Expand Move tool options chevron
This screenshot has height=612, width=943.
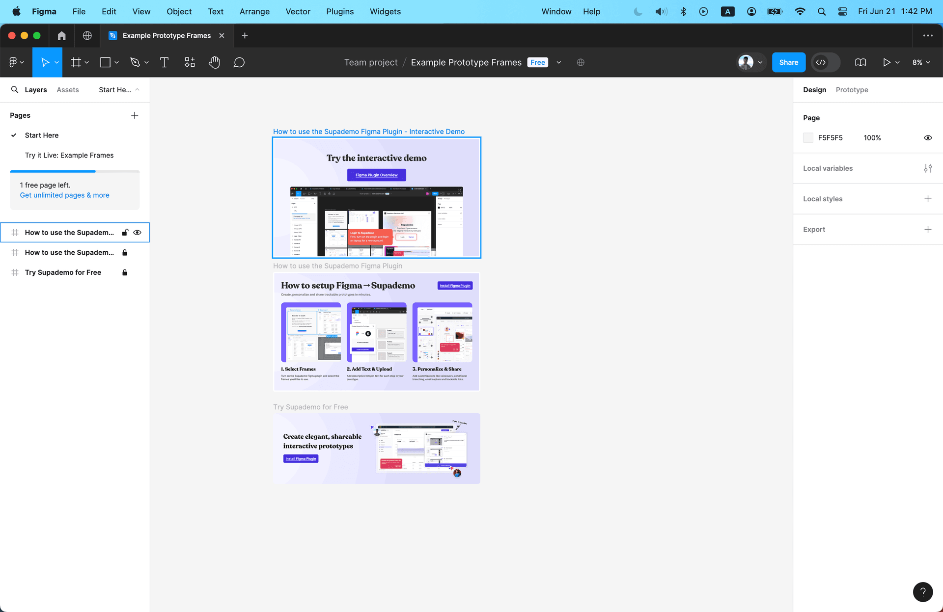[x=56, y=62]
